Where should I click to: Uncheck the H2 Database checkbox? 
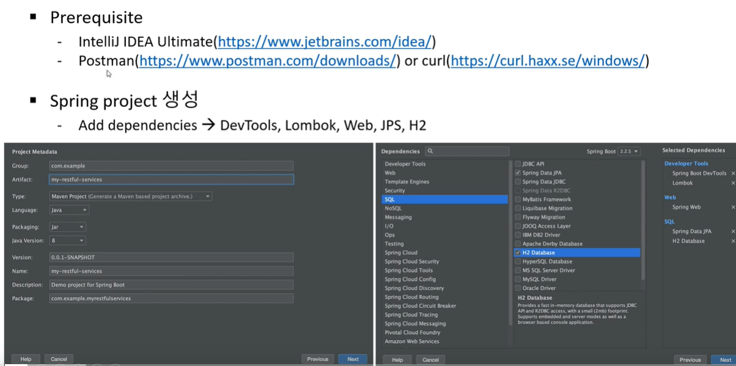click(518, 252)
